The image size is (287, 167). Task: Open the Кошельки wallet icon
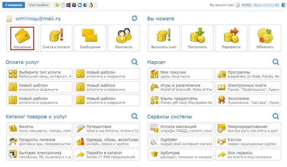(x=22, y=38)
